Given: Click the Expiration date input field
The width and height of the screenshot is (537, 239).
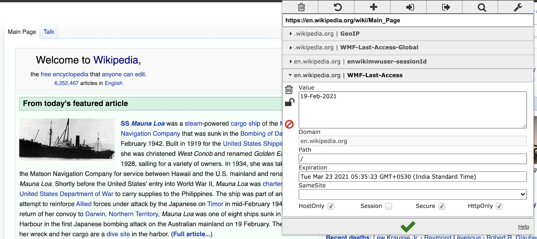Looking at the screenshot, I should click(412, 177).
